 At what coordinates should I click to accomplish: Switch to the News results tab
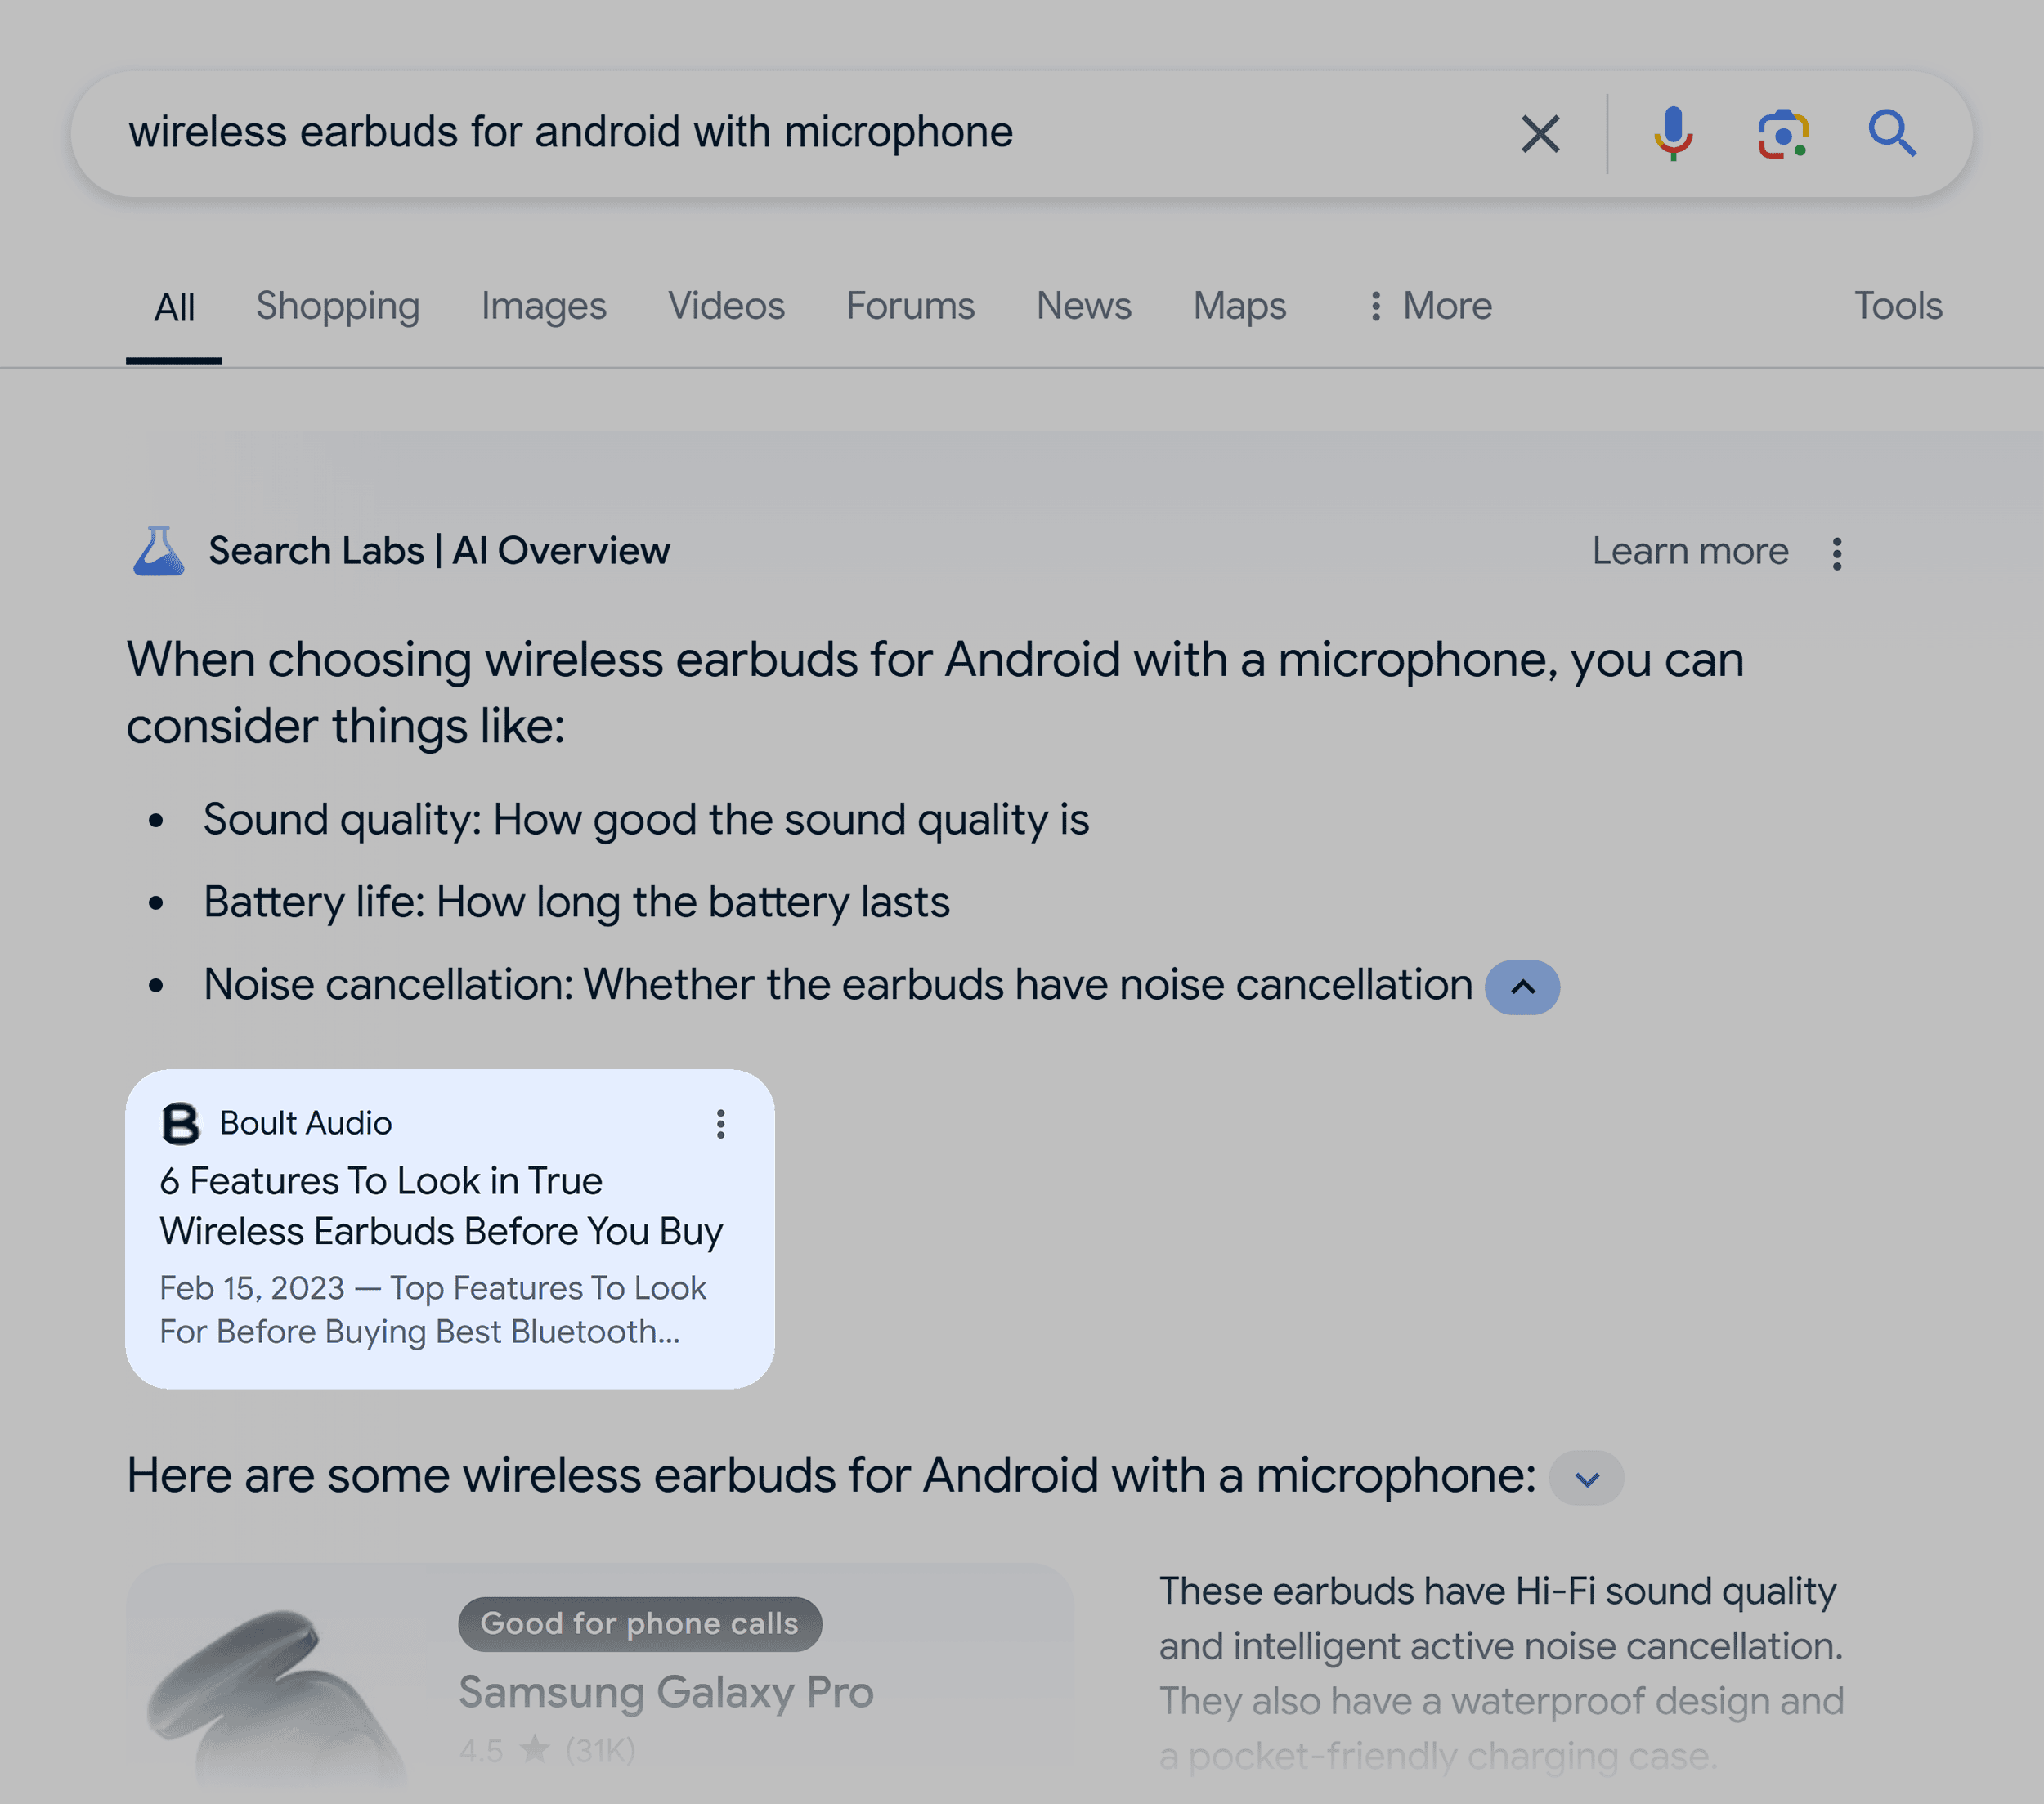click(1083, 306)
